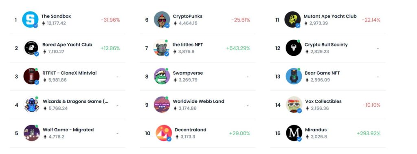The width and height of the screenshot is (417, 154).
Task: Click the Worldwide Webb Land thumbnail
Action: click(162, 105)
